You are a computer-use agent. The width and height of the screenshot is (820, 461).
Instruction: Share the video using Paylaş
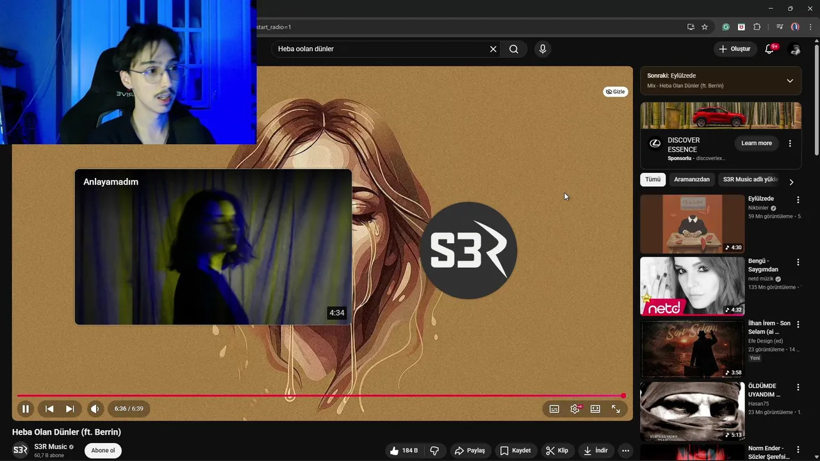tap(470, 451)
